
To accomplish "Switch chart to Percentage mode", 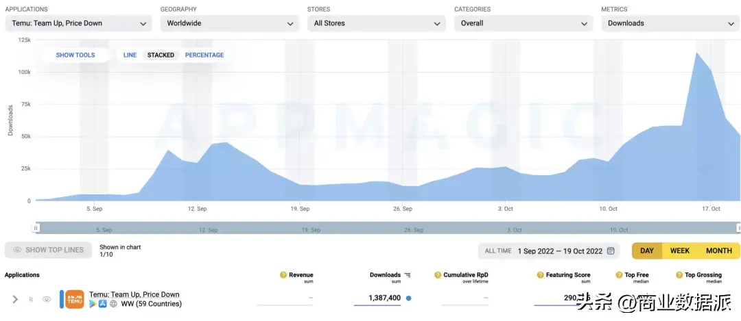I will [x=204, y=55].
